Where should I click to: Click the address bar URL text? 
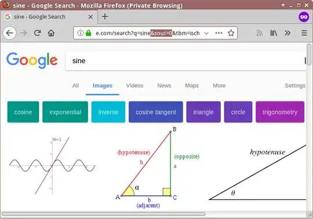[148, 33]
